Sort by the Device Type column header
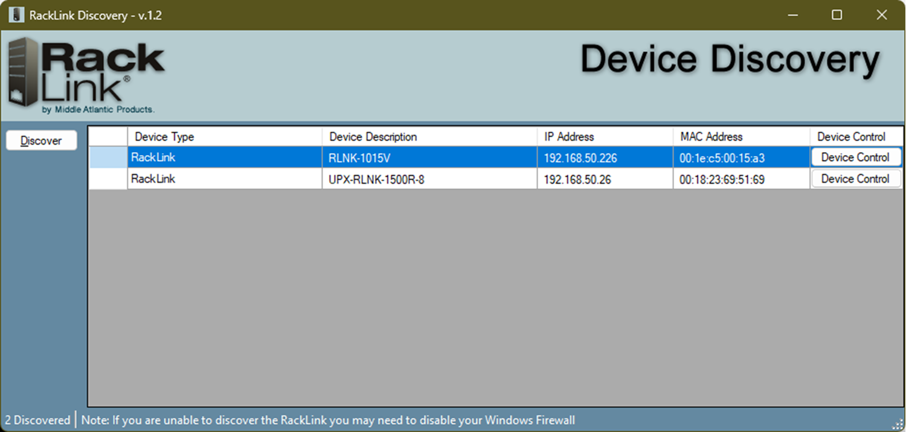Screen dimensions: 906x432 pos(163,136)
